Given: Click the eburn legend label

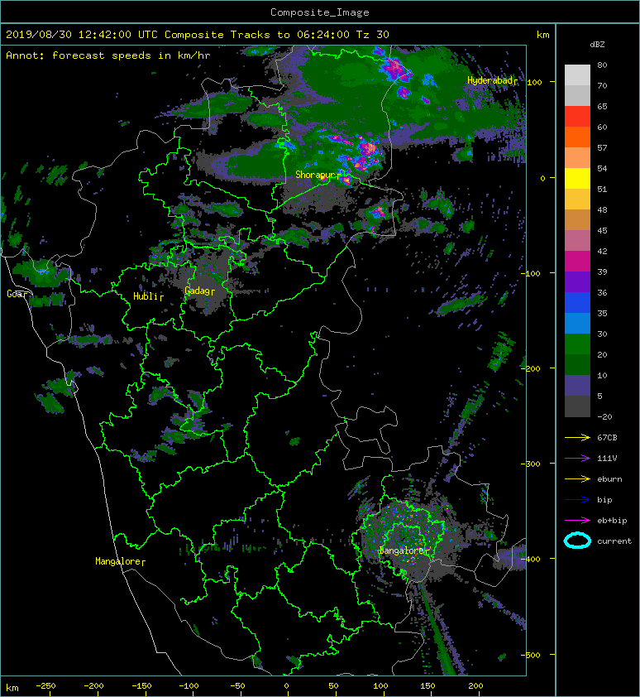Looking at the screenshot, I should pyautogui.click(x=609, y=478).
